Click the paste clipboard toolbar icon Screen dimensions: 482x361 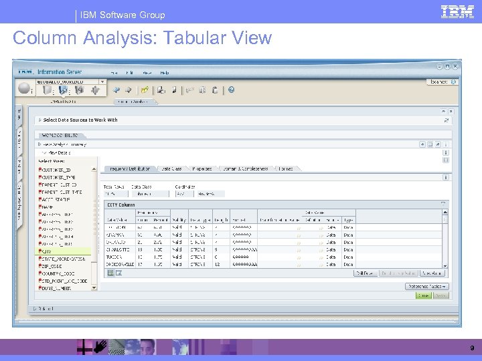[x=215, y=90]
